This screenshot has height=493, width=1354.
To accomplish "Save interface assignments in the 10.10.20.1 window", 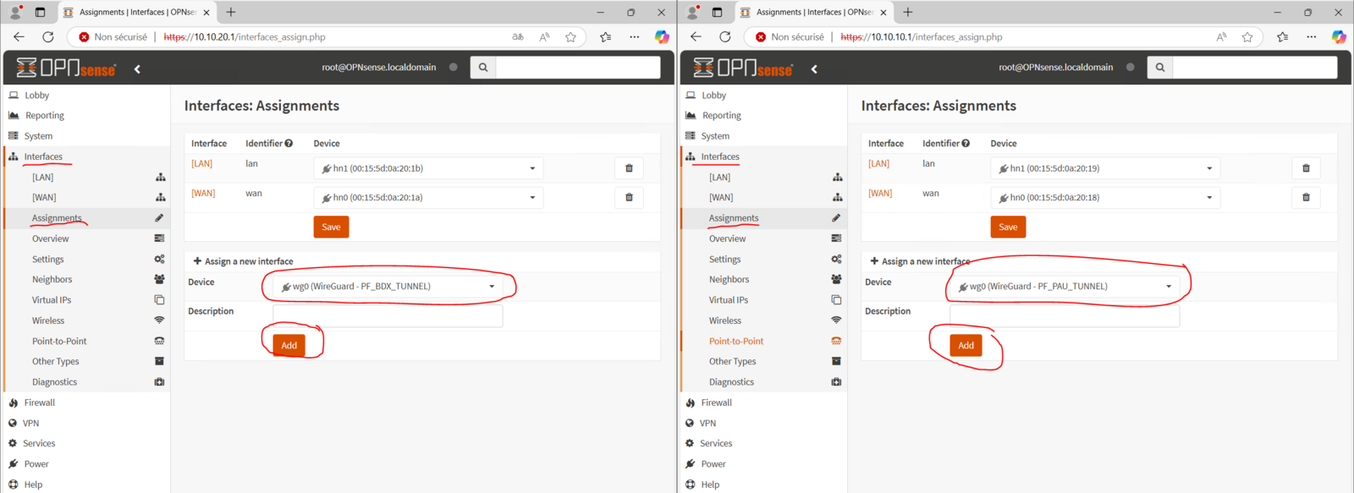I will [331, 227].
